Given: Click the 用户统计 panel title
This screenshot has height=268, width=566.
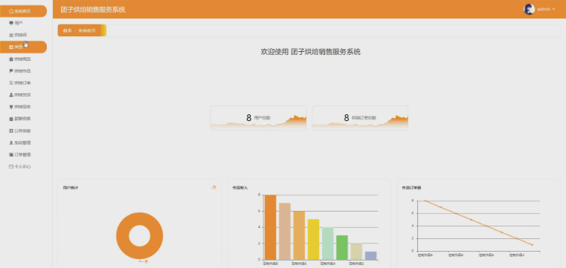Looking at the screenshot, I should tap(71, 188).
